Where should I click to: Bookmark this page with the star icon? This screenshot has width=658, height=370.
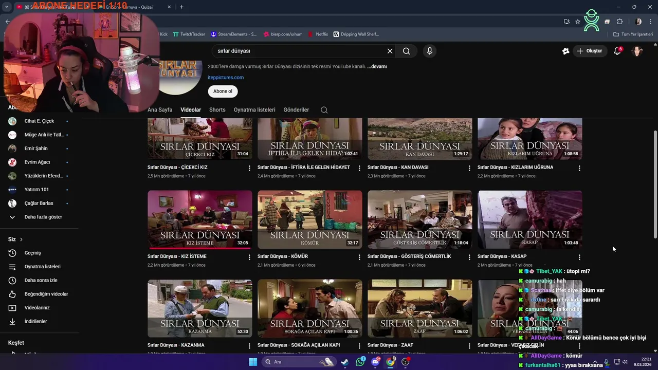[578, 22]
